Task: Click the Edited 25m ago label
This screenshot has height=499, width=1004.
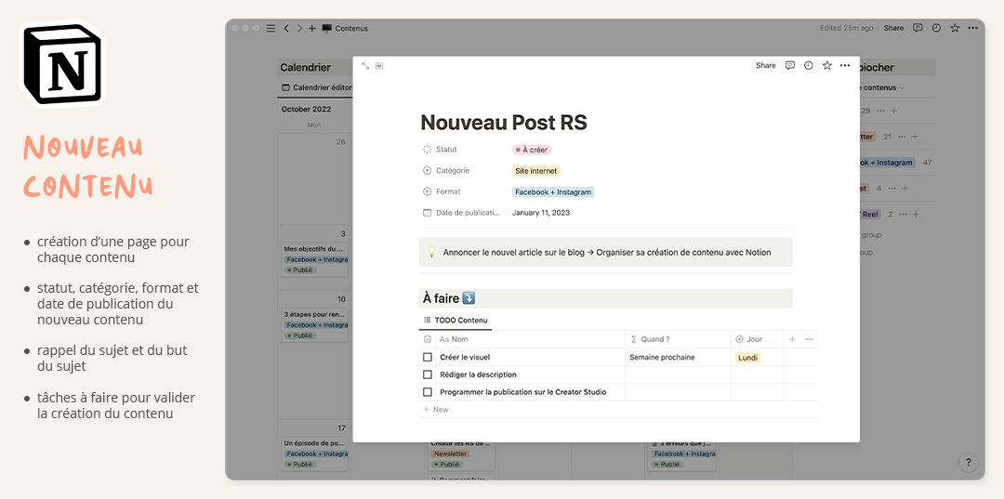Action: 847,28
